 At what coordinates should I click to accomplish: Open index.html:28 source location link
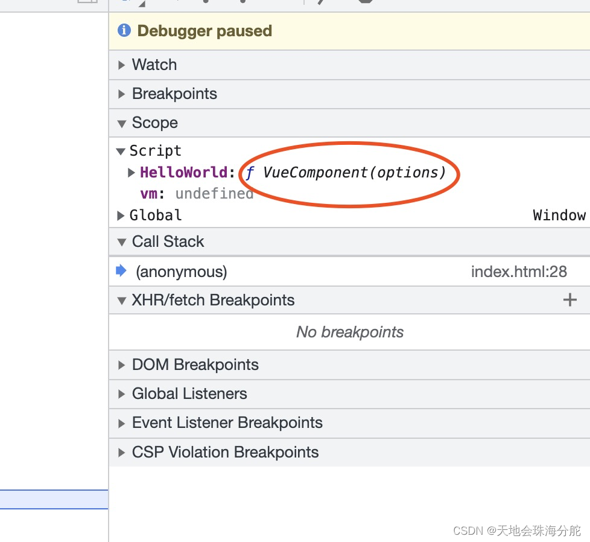(519, 272)
